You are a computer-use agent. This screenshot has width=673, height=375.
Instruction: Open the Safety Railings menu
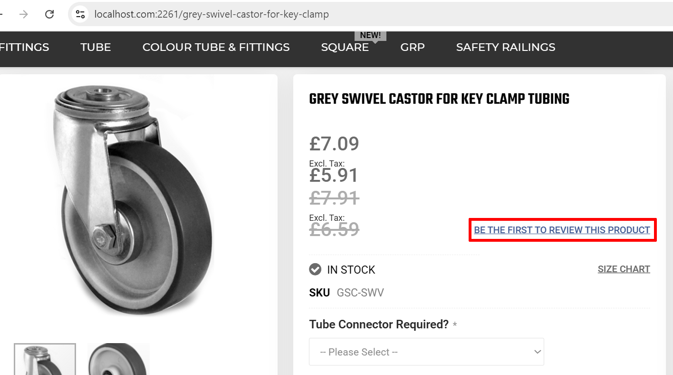[505, 47]
